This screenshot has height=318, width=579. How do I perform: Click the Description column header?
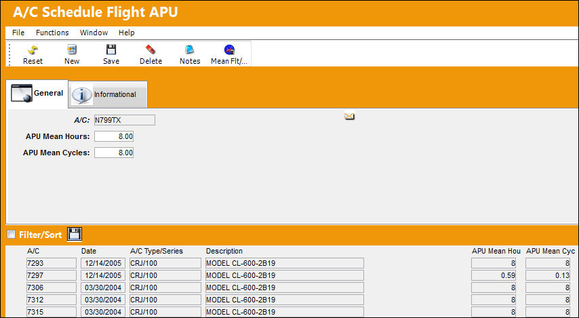[x=224, y=251]
